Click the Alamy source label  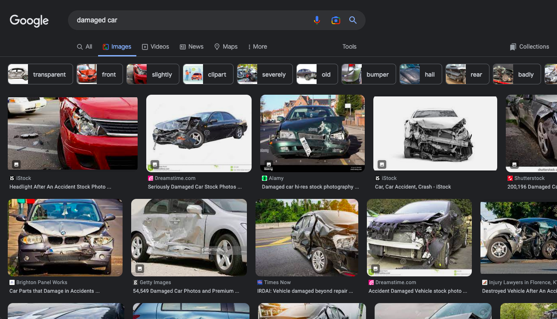[x=276, y=178]
